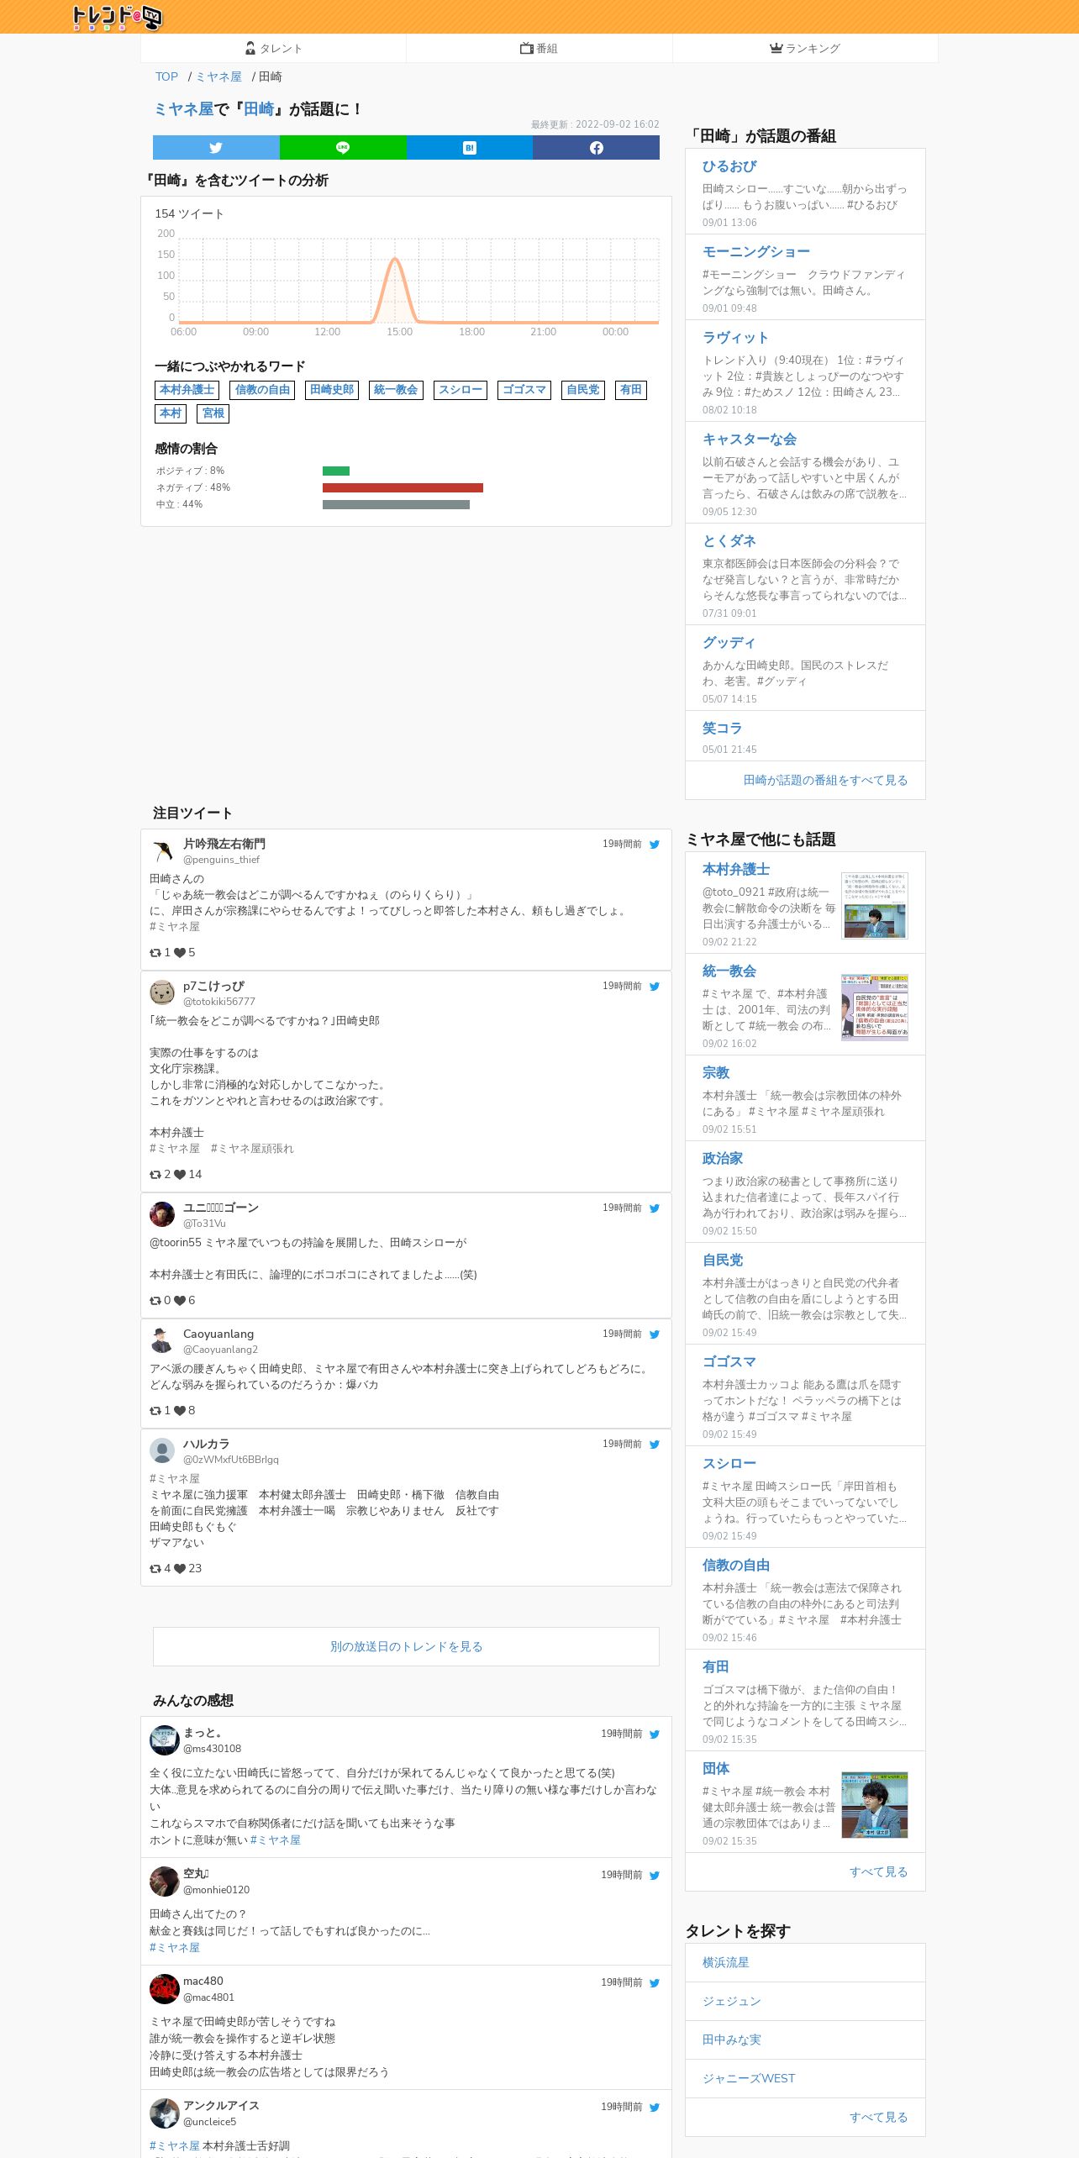Open the 政治家 related topic heading
Image resolution: width=1079 pixels, height=2158 pixels.
tap(723, 1159)
